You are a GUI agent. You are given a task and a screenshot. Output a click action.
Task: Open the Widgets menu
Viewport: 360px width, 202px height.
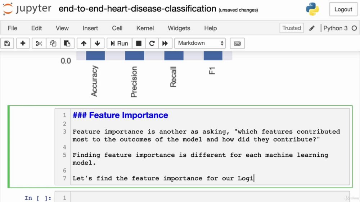(179, 28)
